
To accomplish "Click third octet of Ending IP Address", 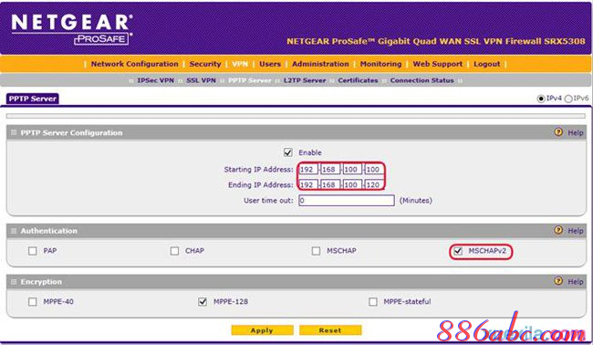I will pos(352,184).
